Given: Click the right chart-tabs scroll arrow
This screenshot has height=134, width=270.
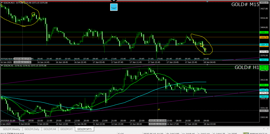Looking at the screenshot, I should (268, 129).
